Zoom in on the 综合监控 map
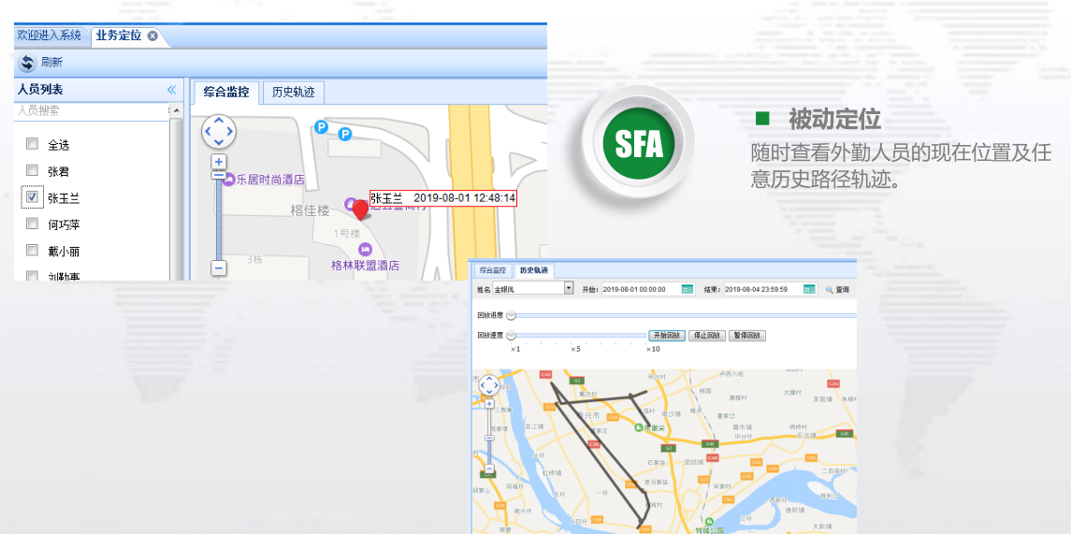Viewport: 1071px width, 534px height. click(x=219, y=162)
